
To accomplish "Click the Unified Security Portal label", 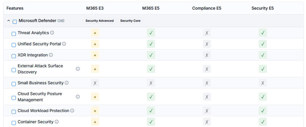I will click(39, 44).
